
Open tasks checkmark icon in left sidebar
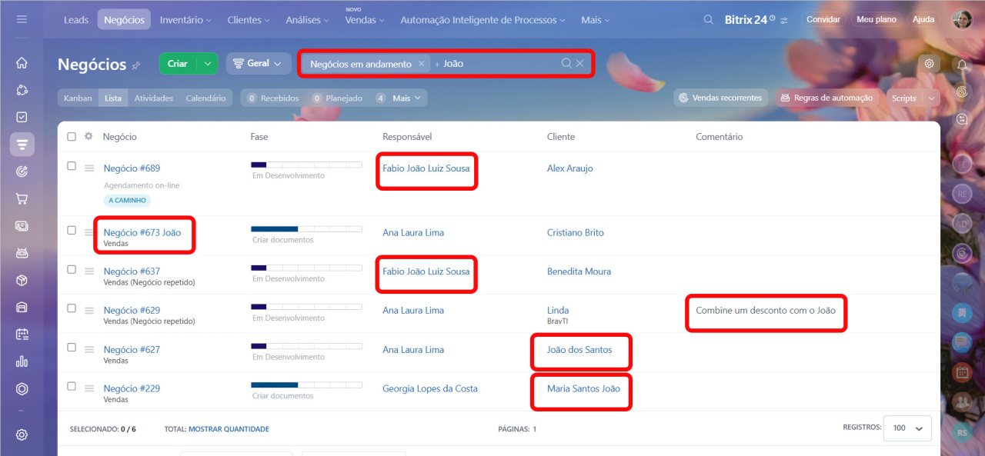click(22, 117)
